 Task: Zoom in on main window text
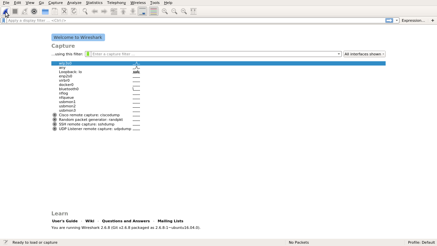point(165,11)
